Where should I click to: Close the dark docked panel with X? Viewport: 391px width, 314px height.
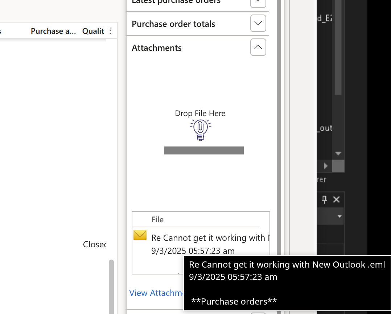(x=336, y=199)
